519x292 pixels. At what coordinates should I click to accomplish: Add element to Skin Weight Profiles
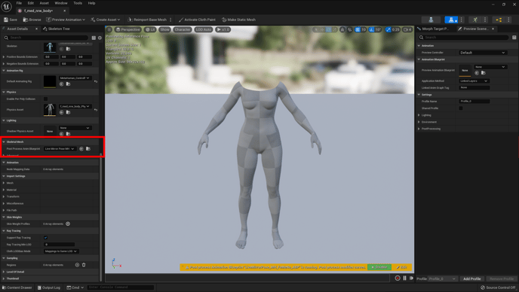click(68, 224)
